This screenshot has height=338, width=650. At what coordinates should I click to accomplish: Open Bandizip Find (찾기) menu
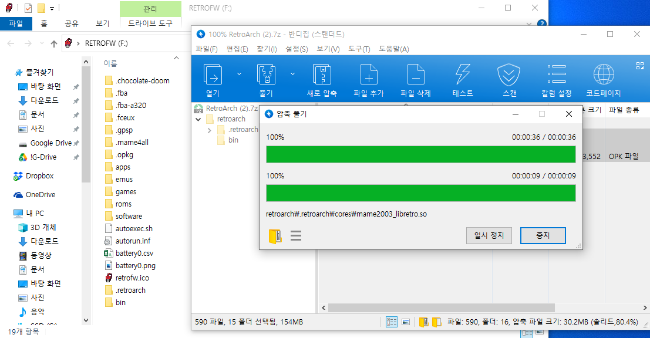(x=267, y=49)
